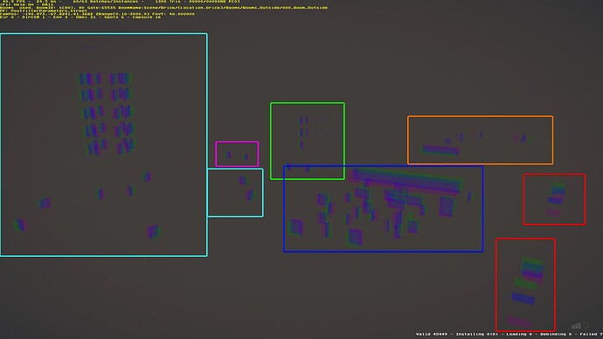Click the CamPos coordinates debug line
Screen dimensions: 603x339
(x=97, y=14)
